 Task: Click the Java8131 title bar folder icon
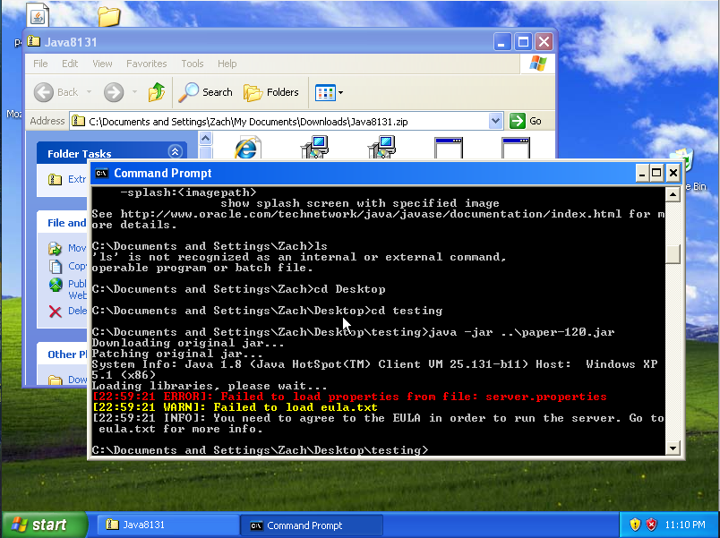tap(33, 41)
